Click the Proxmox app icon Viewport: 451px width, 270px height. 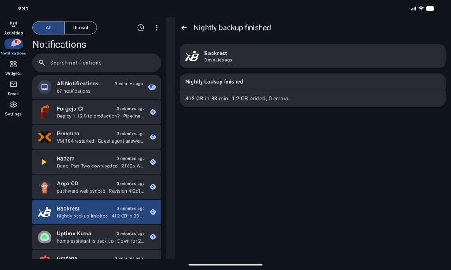tap(45, 137)
